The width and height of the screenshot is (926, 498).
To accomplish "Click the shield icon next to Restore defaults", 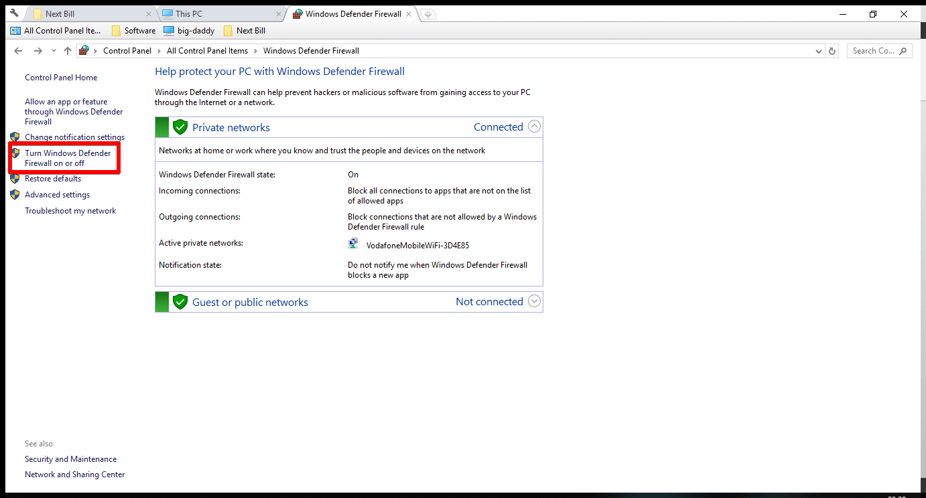I will (x=15, y=178).
